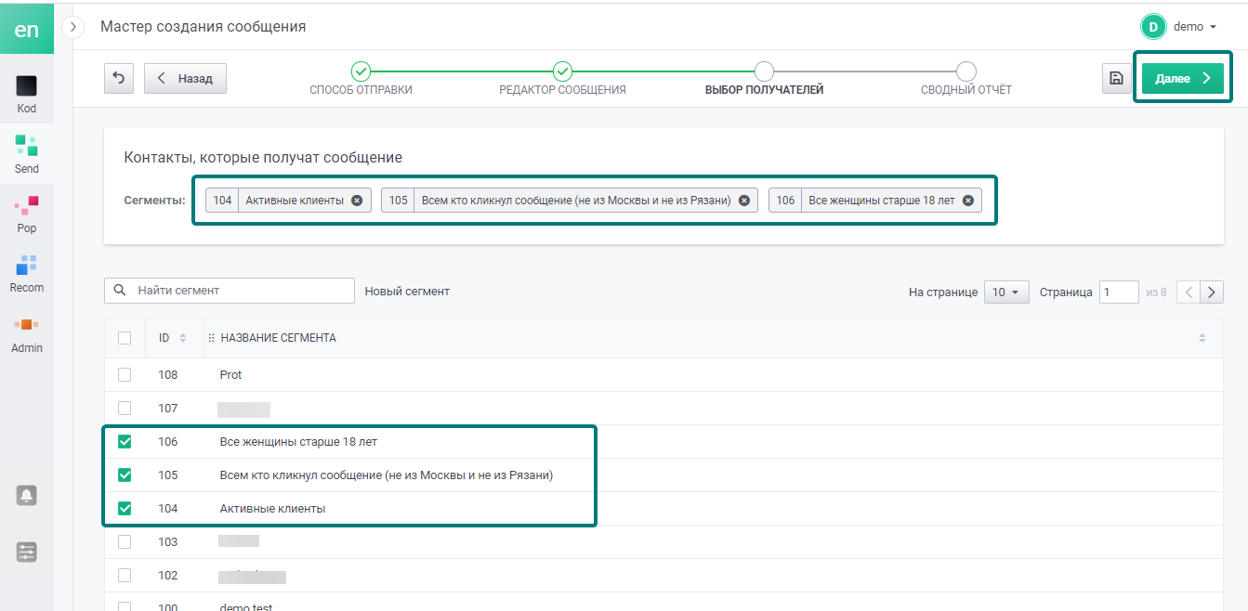Remove the Активные клиенты segment tag
Screen dimensions: 1248x611
tap(357, 201)
